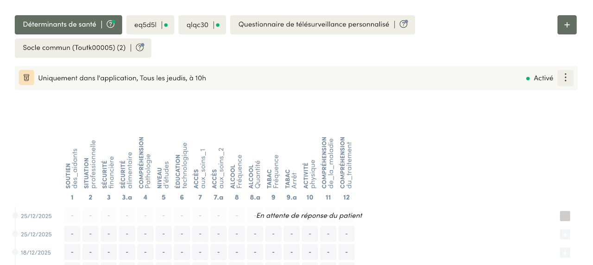
Task: Click the gray square on the pending row
Action: coord(565,216)
